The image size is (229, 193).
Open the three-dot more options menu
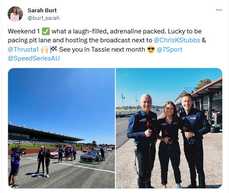tap(219, 10)
